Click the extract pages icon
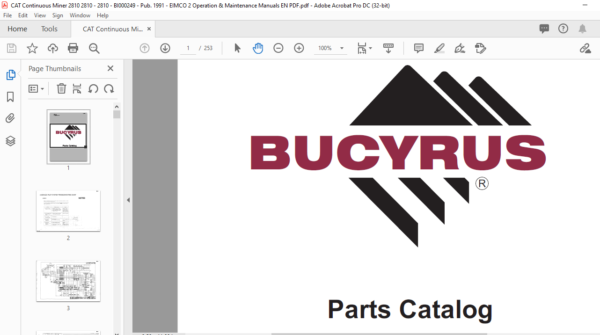The image size is (600, 335). coord(77,88)
